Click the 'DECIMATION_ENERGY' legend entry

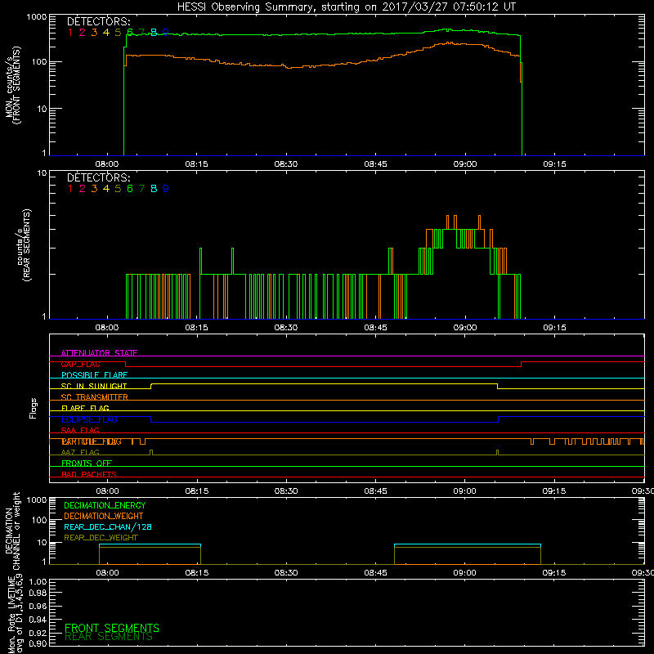105,505
